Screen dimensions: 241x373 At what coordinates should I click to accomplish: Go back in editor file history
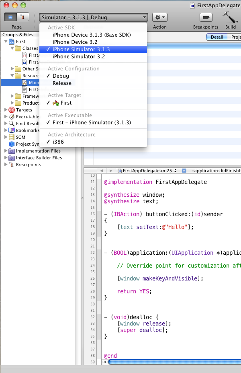[x=102, y=171]
